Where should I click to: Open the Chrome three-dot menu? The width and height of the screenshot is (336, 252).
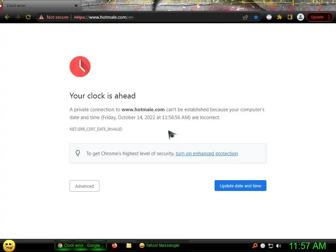coord(329,17)
